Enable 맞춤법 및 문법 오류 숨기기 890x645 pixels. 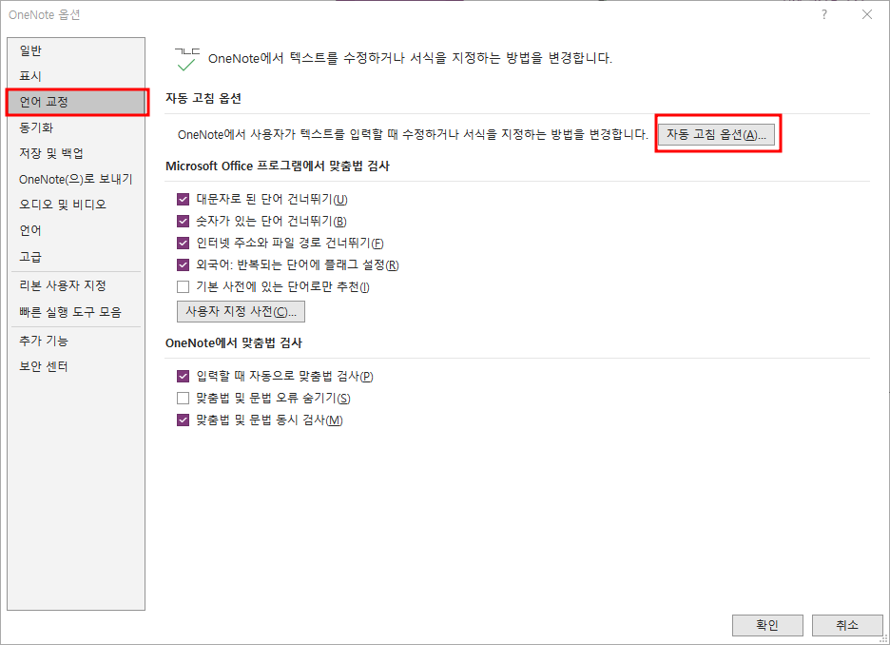[183, 399]
